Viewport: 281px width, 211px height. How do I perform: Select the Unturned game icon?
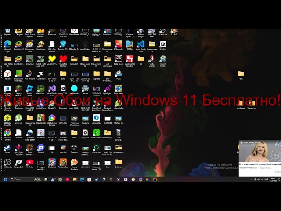pos(30,61)
